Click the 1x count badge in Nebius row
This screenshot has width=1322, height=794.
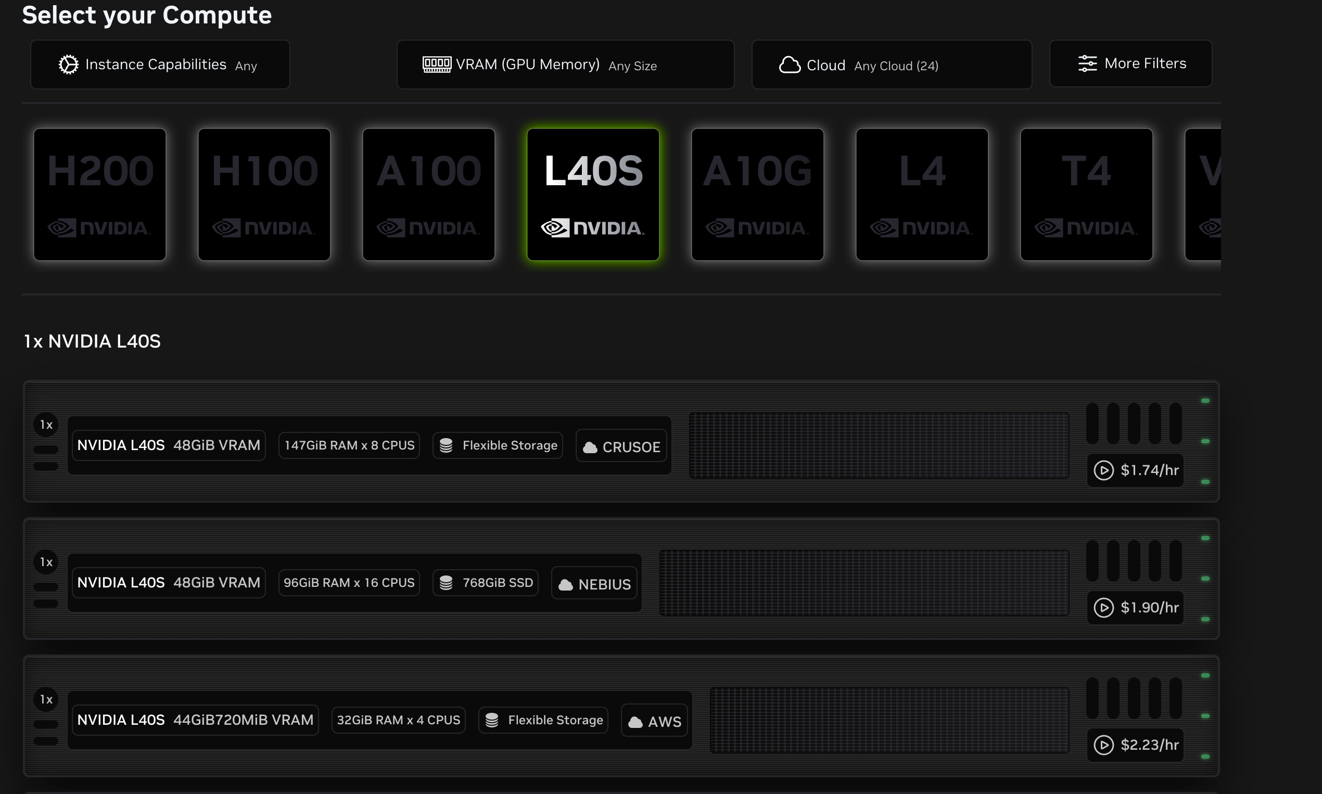tap(46, 562)
